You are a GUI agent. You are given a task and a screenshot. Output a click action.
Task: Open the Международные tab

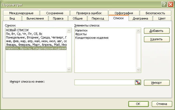point(21,13)
